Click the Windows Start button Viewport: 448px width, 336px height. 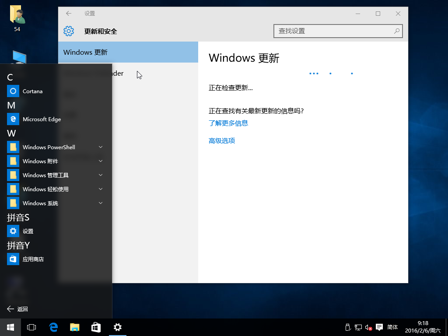[10, 327]
